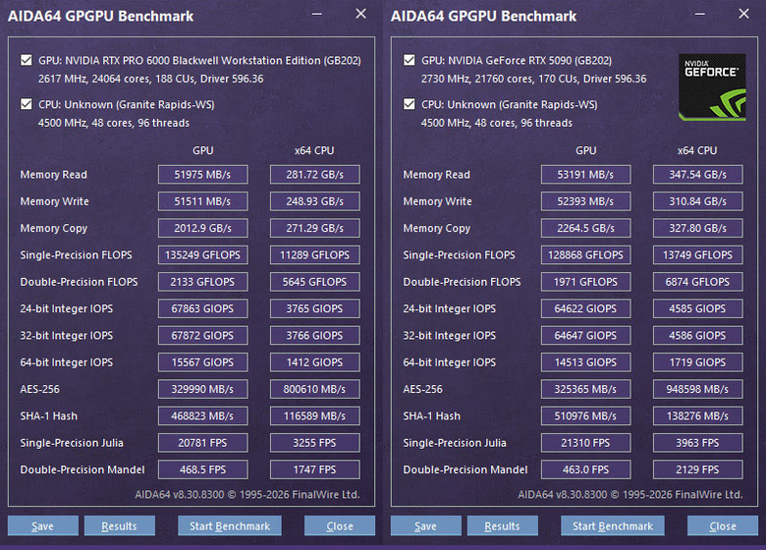Select 5645 GFLOPS CPU double-precision result
Screen dimensions: 766x550
click(314, 282)
